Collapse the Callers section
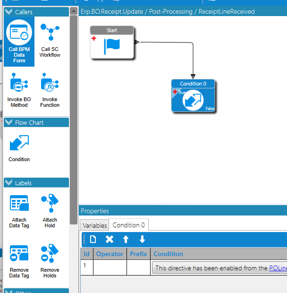This screenshot has width=287, height=293. pos(9,12)
